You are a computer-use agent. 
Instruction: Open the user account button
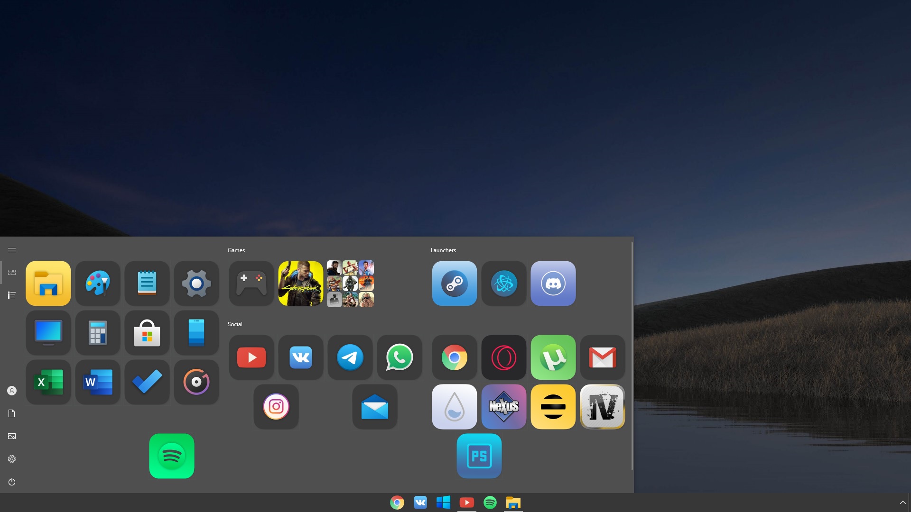pos(12,391)
